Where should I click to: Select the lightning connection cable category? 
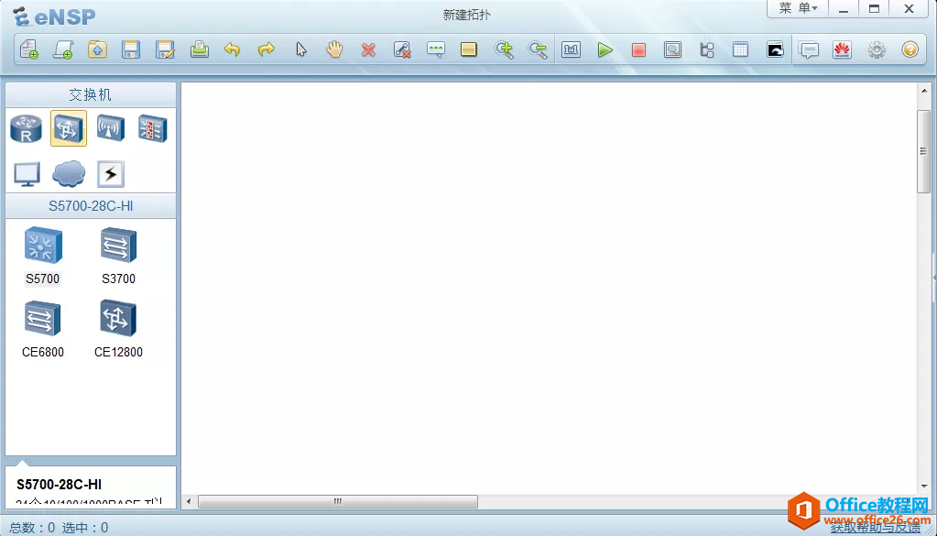(111, 174)
